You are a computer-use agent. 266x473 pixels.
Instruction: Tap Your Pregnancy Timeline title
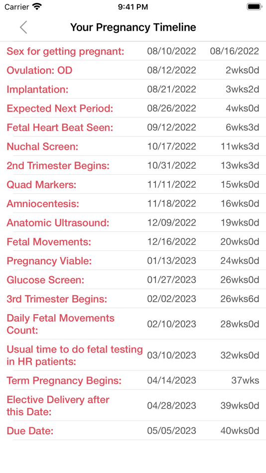(x=133, y=27)
